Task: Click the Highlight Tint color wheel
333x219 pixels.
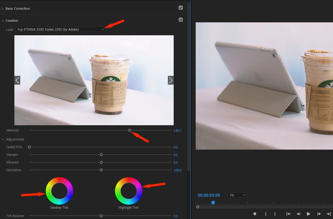Action: coord(129,191)
